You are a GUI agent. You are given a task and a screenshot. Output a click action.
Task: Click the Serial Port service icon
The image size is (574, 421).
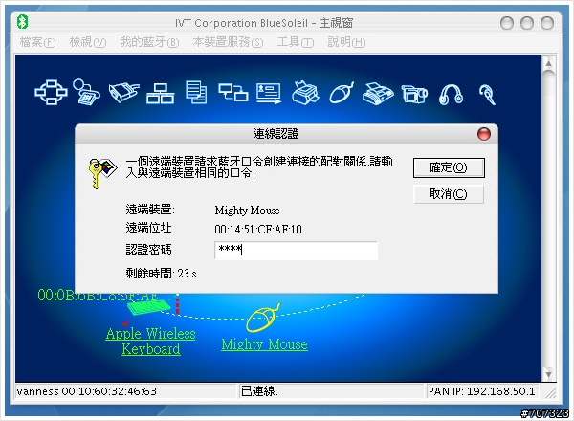pyautogui.click(x=123, y=92)
